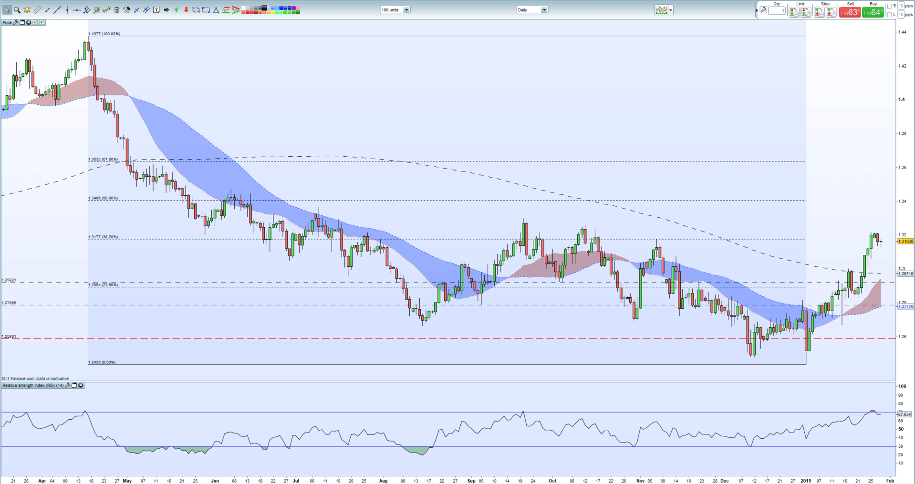915x484 pixels.
Task: Click first Stop order icon
Action: point(819,12)
